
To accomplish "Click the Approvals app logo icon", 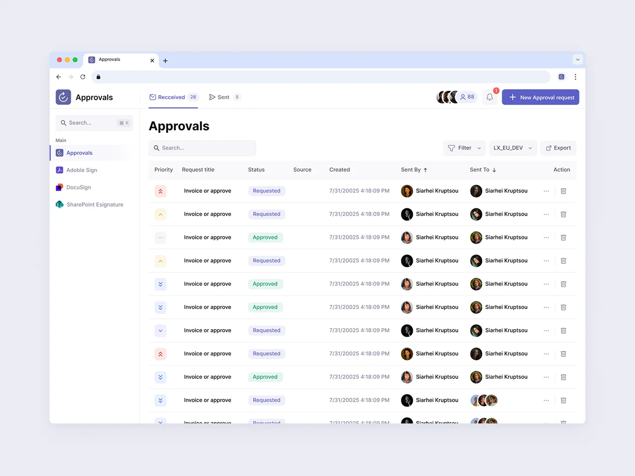I will [63, 97].
